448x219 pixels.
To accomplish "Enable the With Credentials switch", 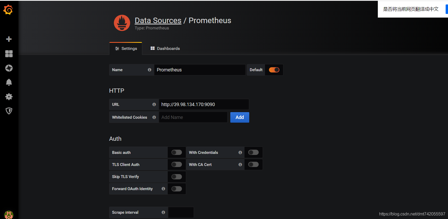I will pos(253,153).
